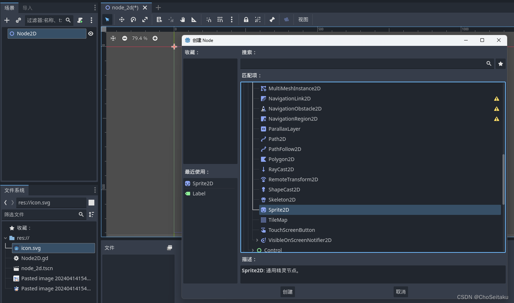514x303 pixels.
Task: Go forward in the FileSystem path history
Action: [13, 203]
